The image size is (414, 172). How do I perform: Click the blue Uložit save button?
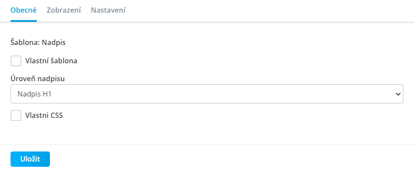click(x=30, y=159)
